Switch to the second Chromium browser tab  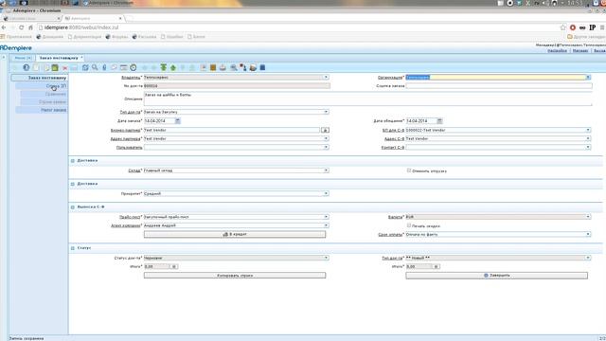[x=93, y=18]
